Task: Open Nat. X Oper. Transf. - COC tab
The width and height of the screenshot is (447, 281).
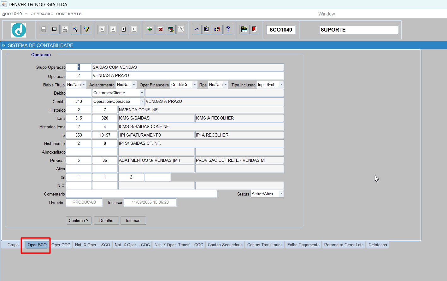Action: coord(179,245)
